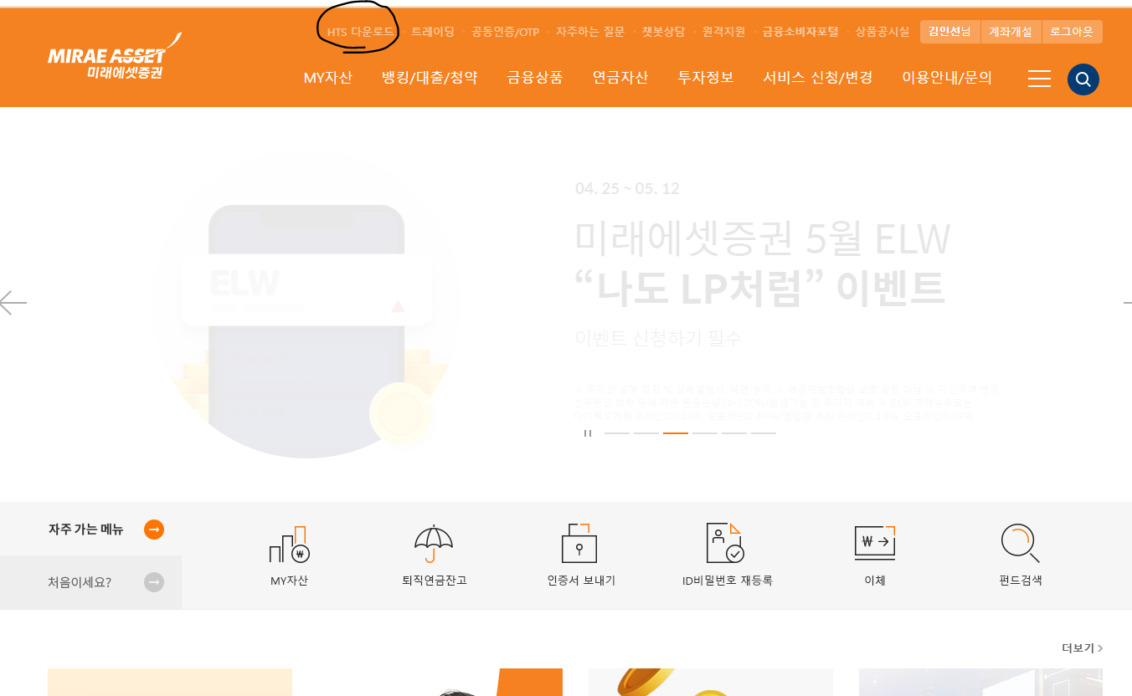Click the 더보기 link
Screen dimensions: 1132x696
[1082, 648]
